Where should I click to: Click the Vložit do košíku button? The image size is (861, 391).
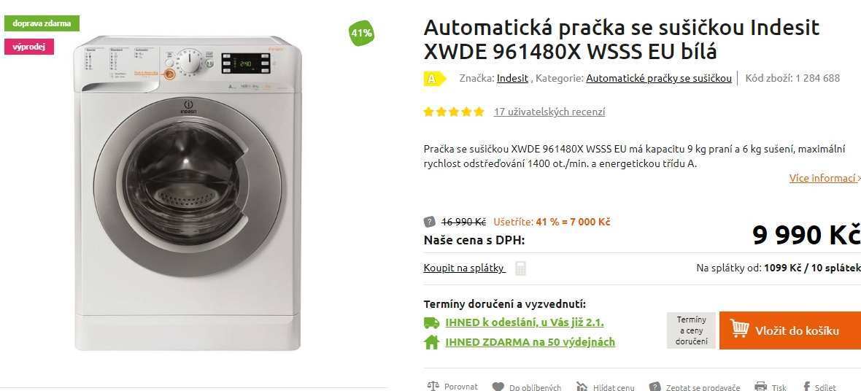point(789,330)
